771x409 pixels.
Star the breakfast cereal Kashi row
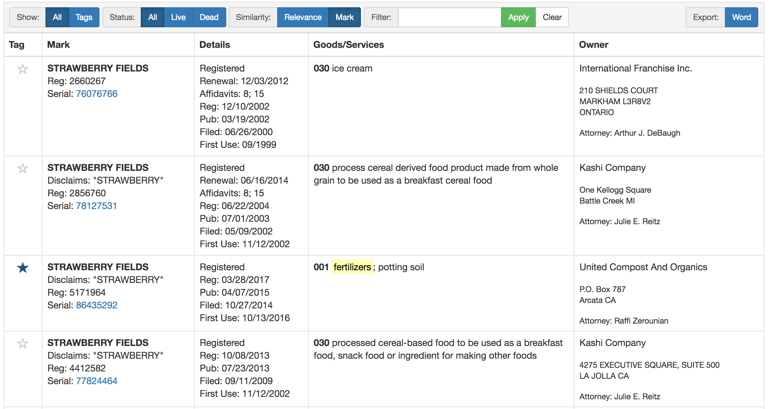point(23,168)
